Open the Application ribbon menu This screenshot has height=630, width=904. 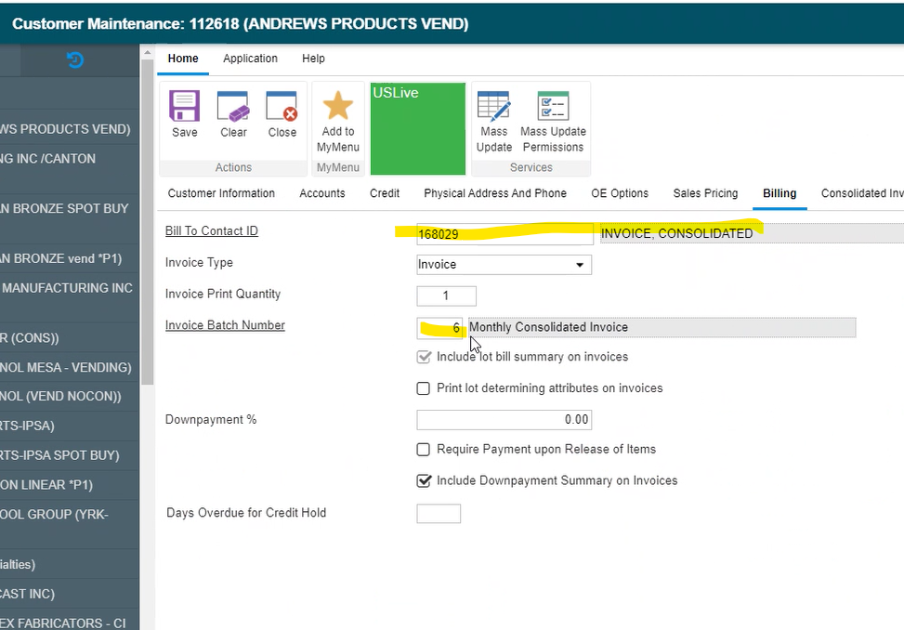(x=250, y=59)
